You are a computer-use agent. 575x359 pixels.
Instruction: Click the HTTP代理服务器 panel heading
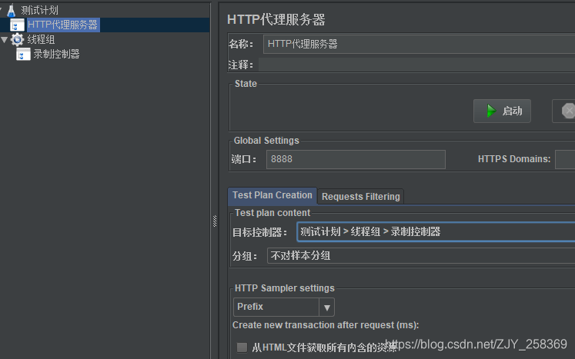coord(276,19)
